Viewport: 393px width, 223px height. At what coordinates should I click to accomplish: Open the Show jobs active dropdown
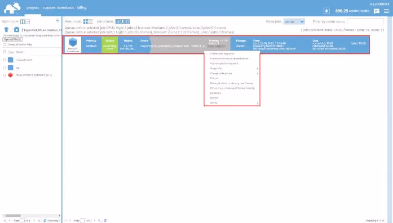[x=294, y=22]
